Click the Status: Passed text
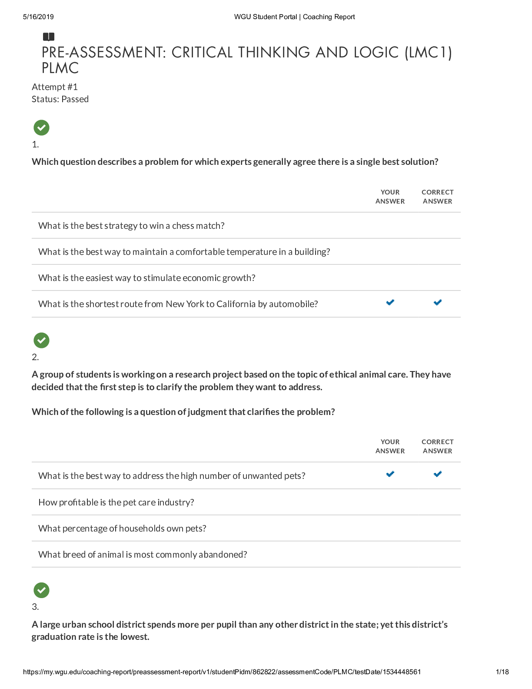Image resolution: width=532 pixels, height=689 pixels. pos(60,99)
